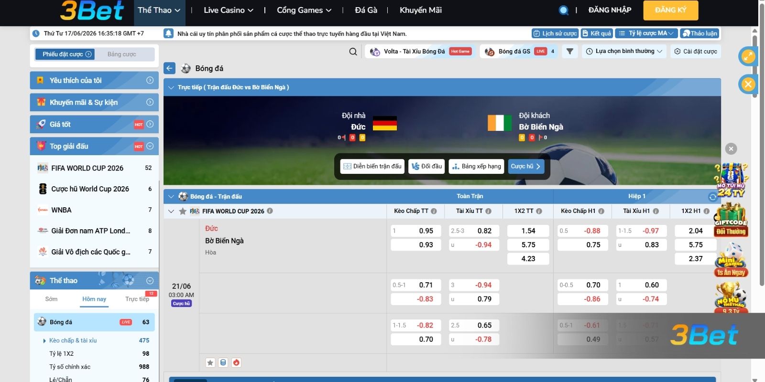Image resolution: width=765 pixels, height=382 pixels.
Task: Select FIFA WORLD CUP 2026 in sidebar
Action: click(x=94, y=168)
